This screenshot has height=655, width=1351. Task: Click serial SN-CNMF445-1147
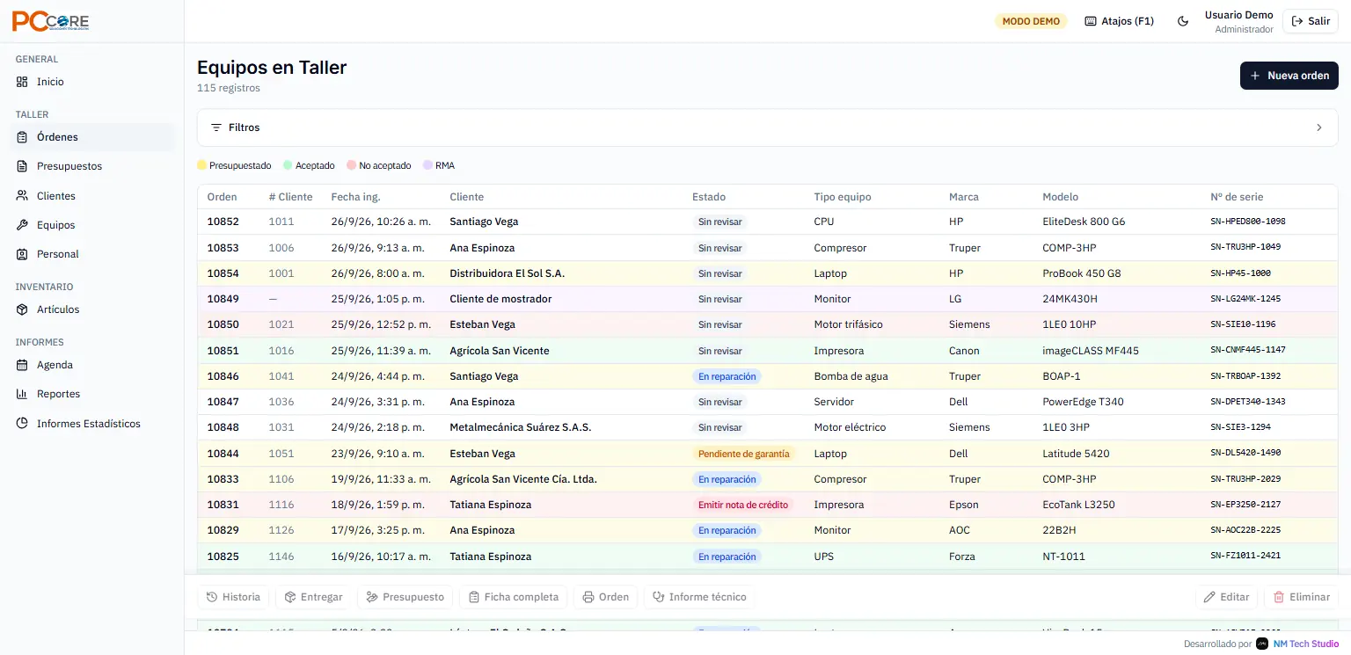click(1248, 350)
